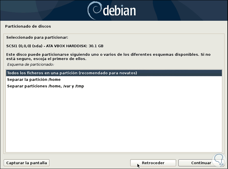Click the Debian swirl logo
Image resolution: width=228 pixels, height=169 pixels.
(94, 10)
